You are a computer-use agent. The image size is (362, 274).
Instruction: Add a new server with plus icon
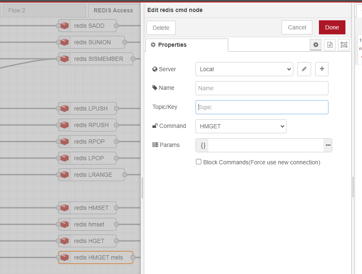pos(322,69)
